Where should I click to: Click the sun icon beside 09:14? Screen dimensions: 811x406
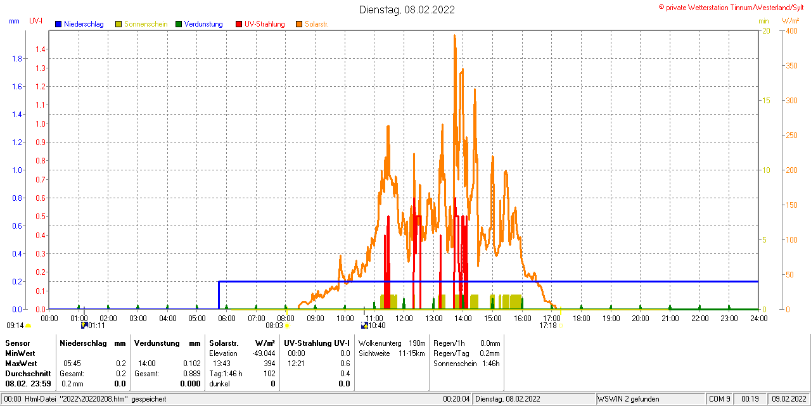click(28, 326)
